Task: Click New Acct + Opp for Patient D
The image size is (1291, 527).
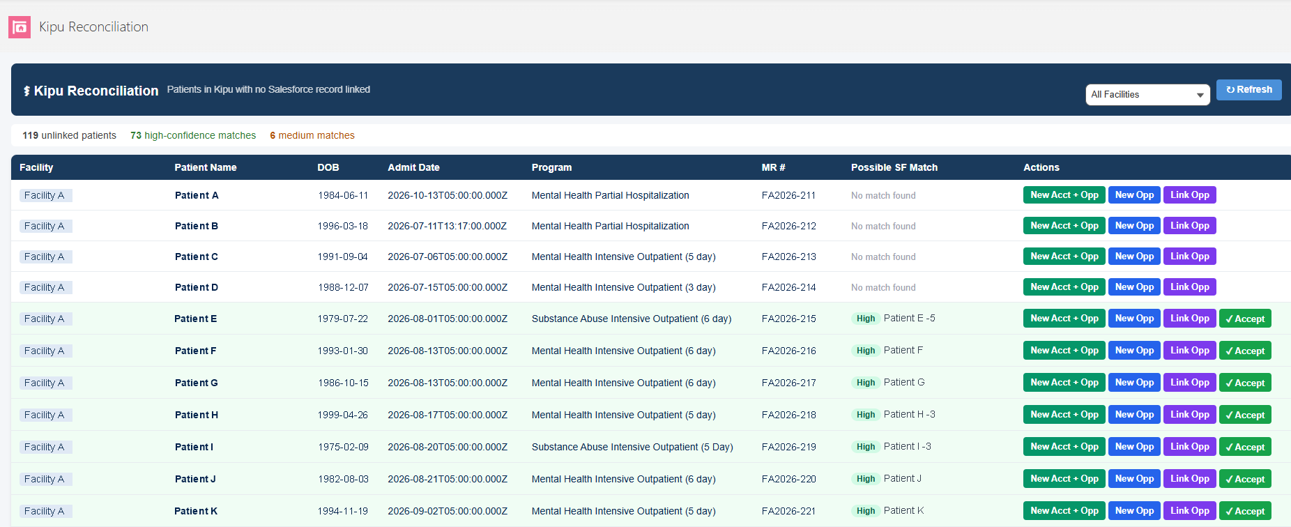Action: click(x=1064, y=287)
